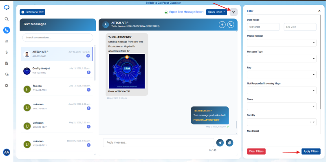Open the settings gear sidebar icon

[7, 85]
